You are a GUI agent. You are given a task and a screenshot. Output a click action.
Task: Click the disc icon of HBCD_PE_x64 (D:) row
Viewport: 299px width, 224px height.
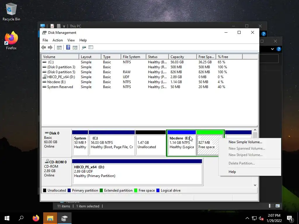click(45, 77)
